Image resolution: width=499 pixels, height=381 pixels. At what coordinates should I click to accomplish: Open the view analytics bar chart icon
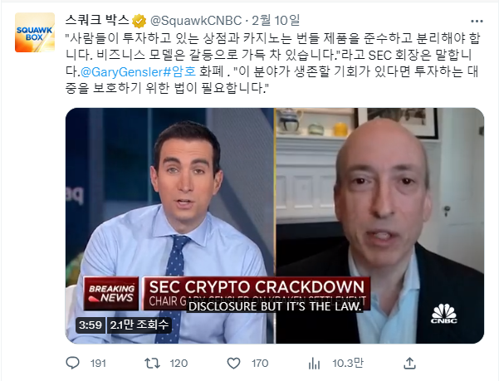point(314,364)
